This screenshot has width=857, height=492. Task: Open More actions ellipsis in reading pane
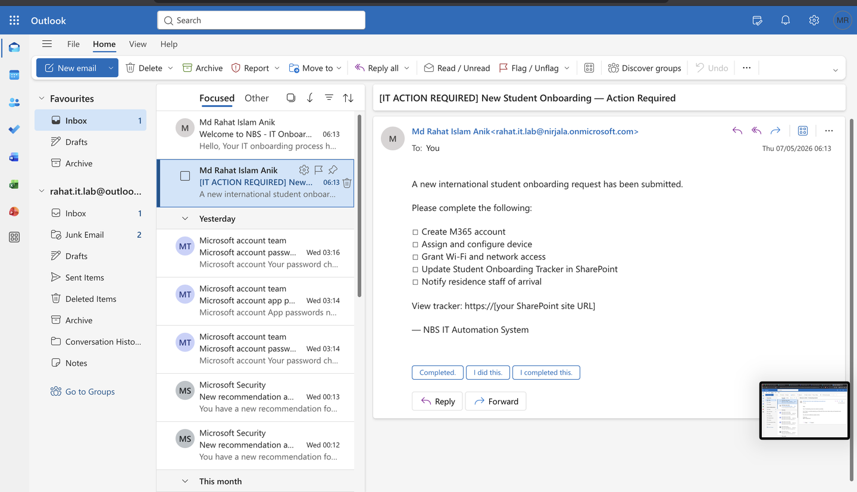click(x=829, y=131)
